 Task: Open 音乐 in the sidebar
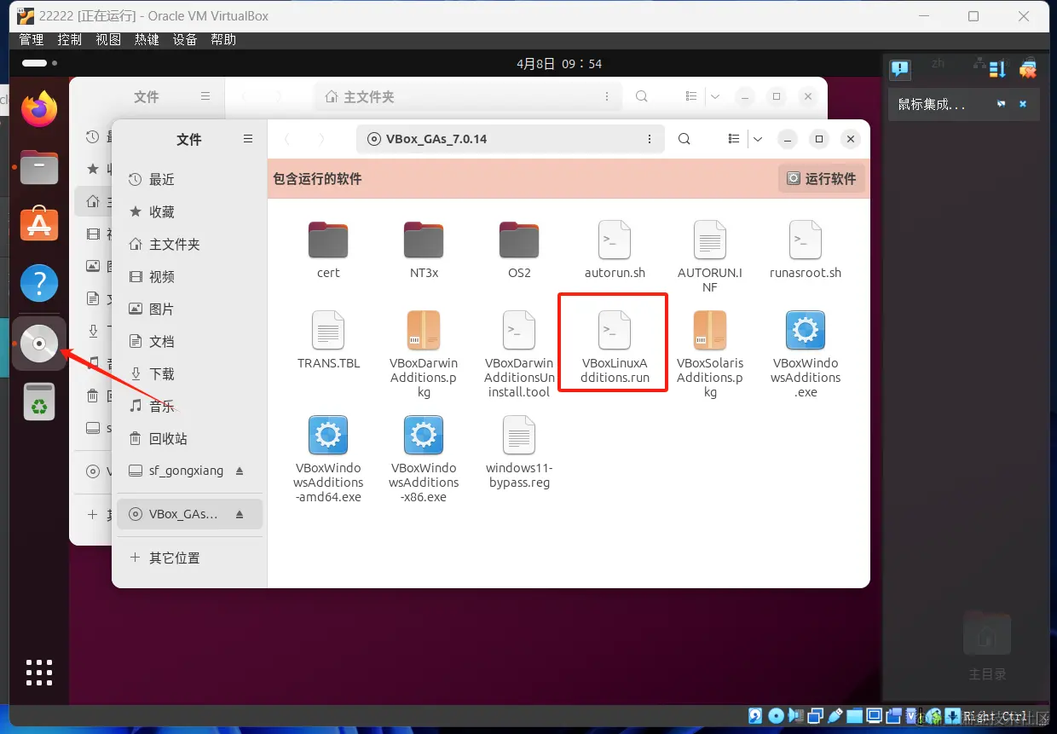190,406
